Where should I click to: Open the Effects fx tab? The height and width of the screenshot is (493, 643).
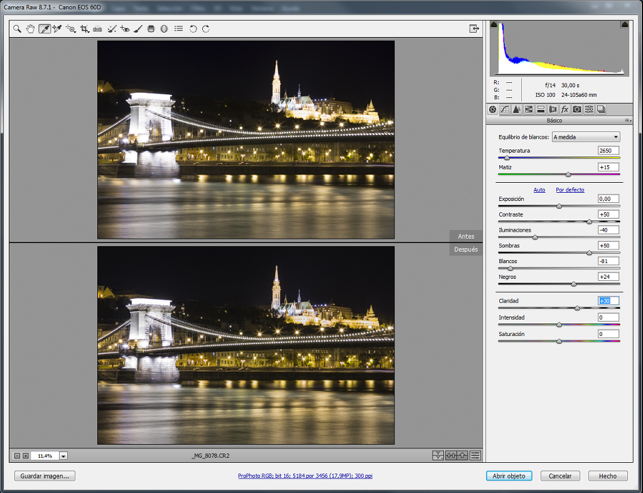pyautogui.click(x=565, y=109)
